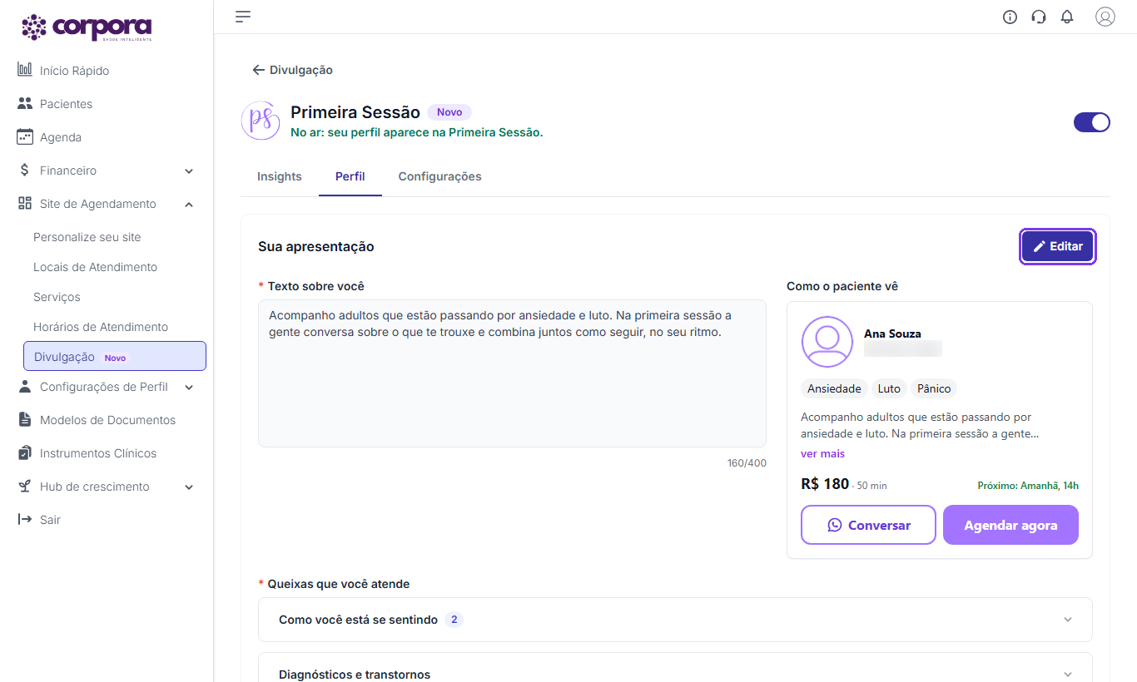Click the Instrumentos Clínicos clipboard icon
This screenshot has width=1137, height=682.
pyautogui.click(x=25, y=453)
